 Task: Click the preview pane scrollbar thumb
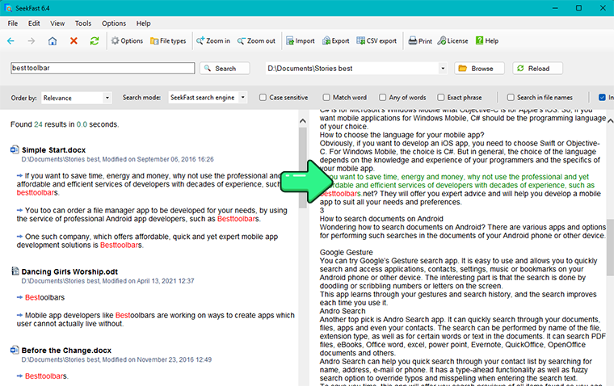tap(610, 247)
